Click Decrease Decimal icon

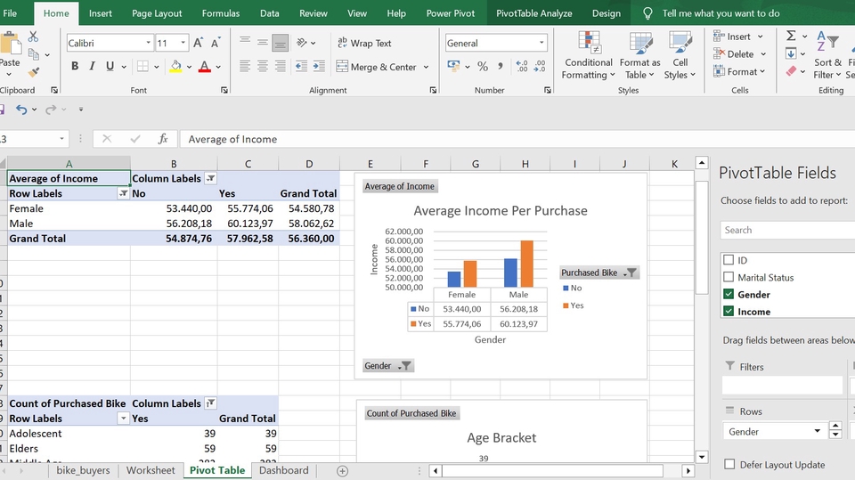click(x=540, y=67)
